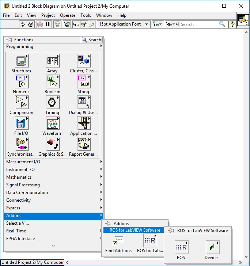This screenshot has height=266, width=250.
Task: Open the Comparison subpalette
Action: [22, 102]
